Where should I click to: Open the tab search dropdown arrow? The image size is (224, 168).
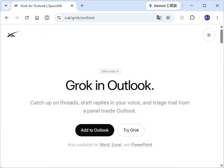6,6
